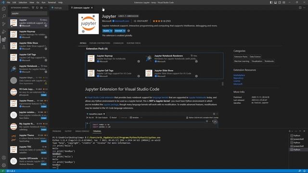The width and height of the screenshot is (308, 173).
Task: Select the Extensions view icon
Action: 4,39
